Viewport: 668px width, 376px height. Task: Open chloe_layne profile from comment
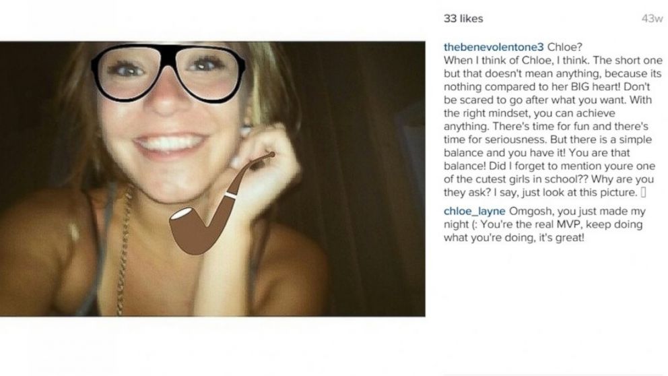[474, 211]
